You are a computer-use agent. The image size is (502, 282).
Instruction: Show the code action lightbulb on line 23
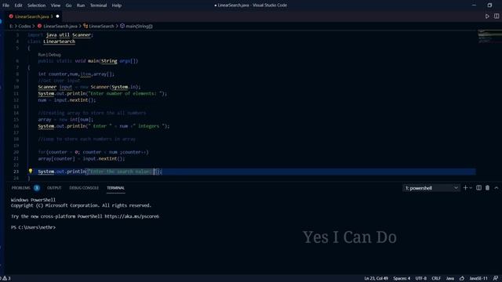pos(31,172)
